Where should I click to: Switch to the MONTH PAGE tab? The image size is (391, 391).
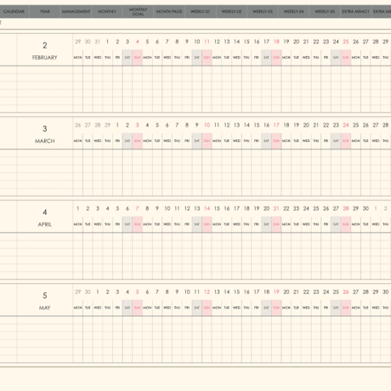click(169, 12)
